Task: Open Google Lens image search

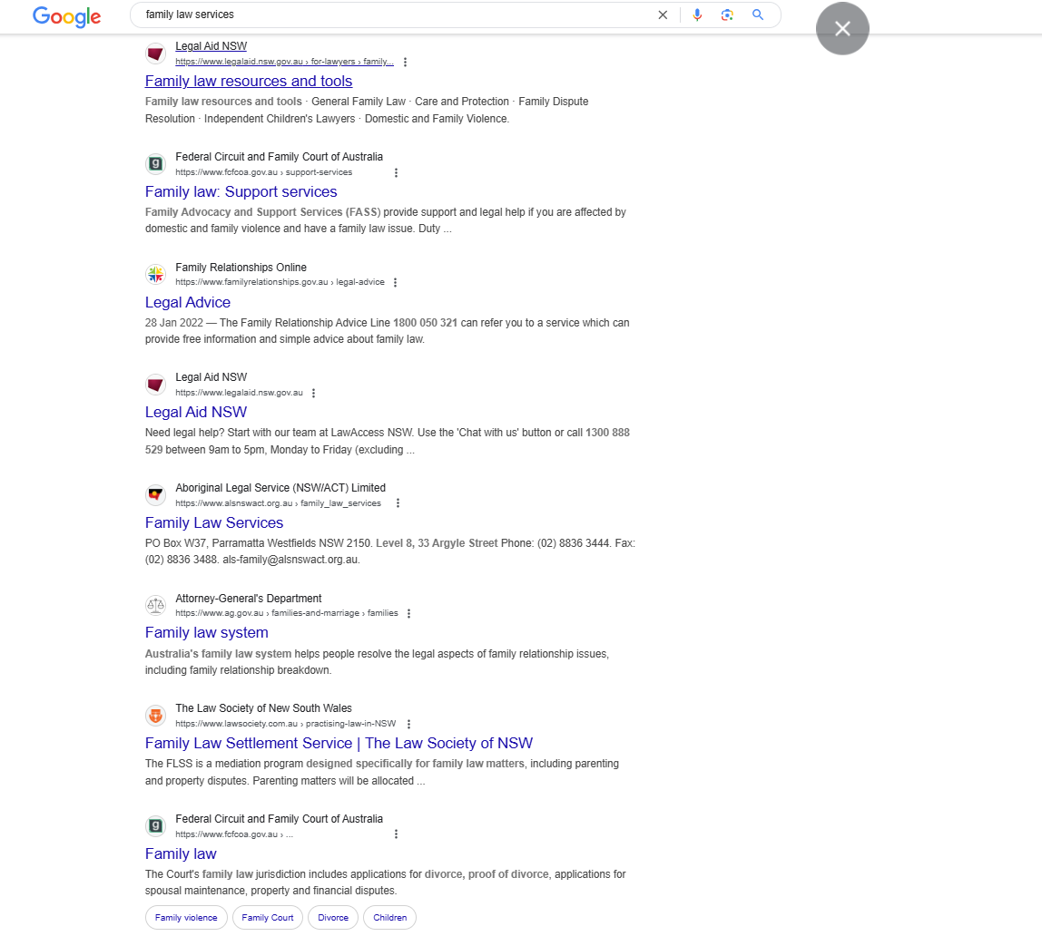Action: coord(727,15)
